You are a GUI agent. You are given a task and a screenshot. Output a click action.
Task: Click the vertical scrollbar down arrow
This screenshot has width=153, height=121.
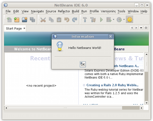coord(147,103)
